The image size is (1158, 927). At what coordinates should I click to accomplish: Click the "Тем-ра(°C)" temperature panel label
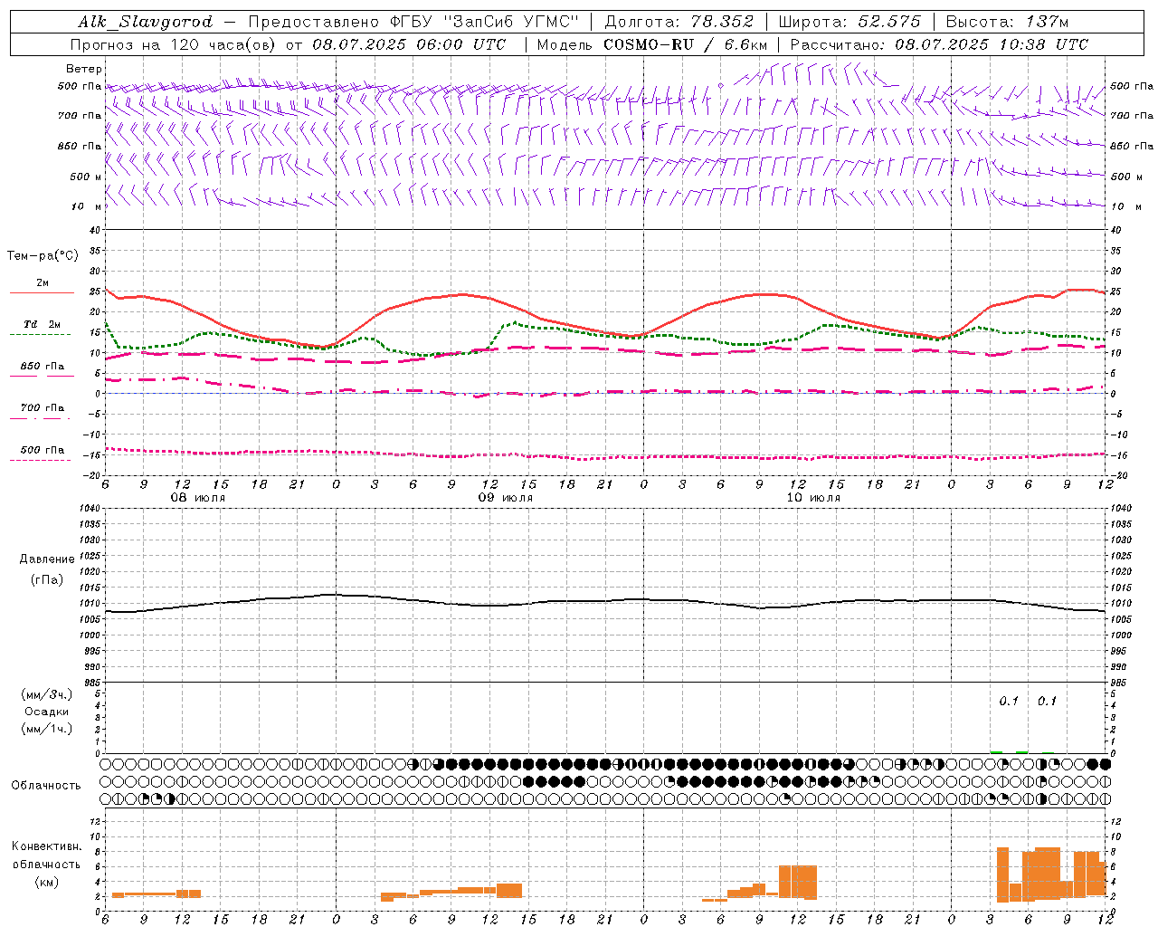coord(43,256)
